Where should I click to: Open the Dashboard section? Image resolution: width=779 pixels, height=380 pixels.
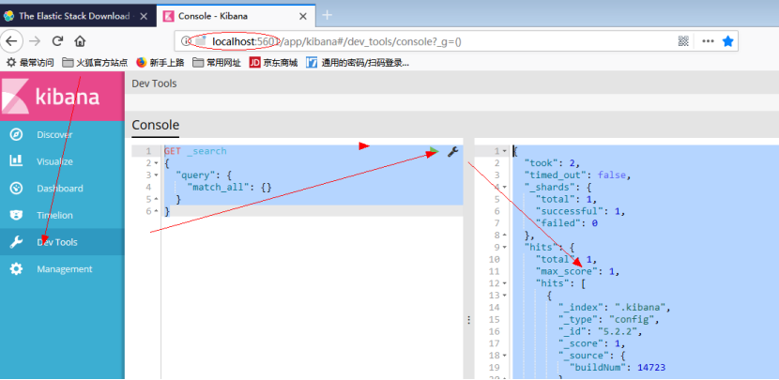(62, 189)
